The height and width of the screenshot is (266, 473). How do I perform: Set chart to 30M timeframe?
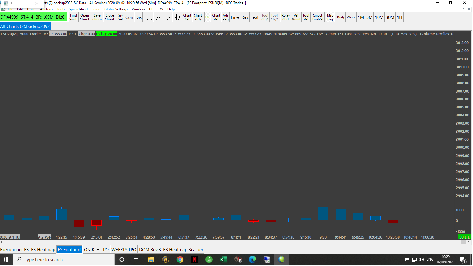(x=390, y=17)
